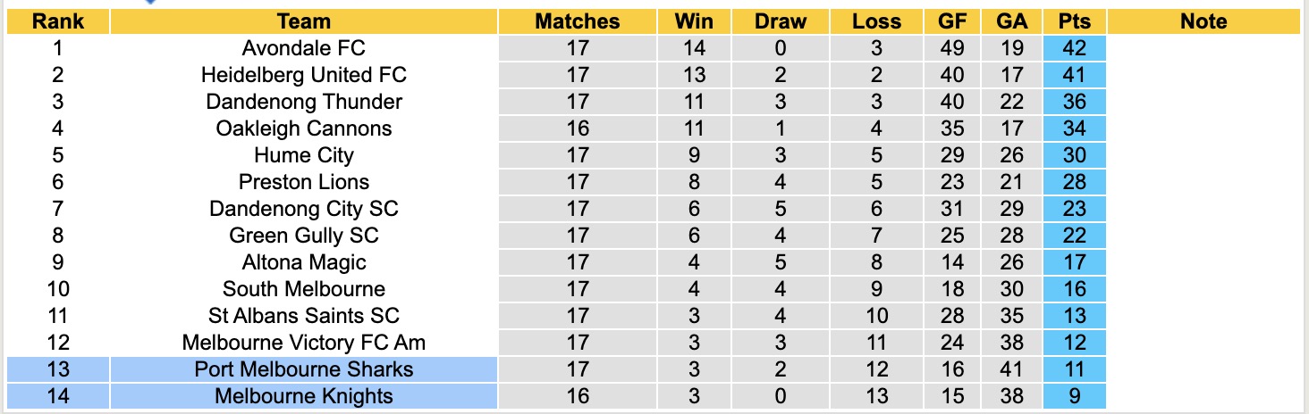Select Hume City's points value 30
The height and width of the screenshot is (414, 1309).
pyautogui.click(x=1074, y=155)
